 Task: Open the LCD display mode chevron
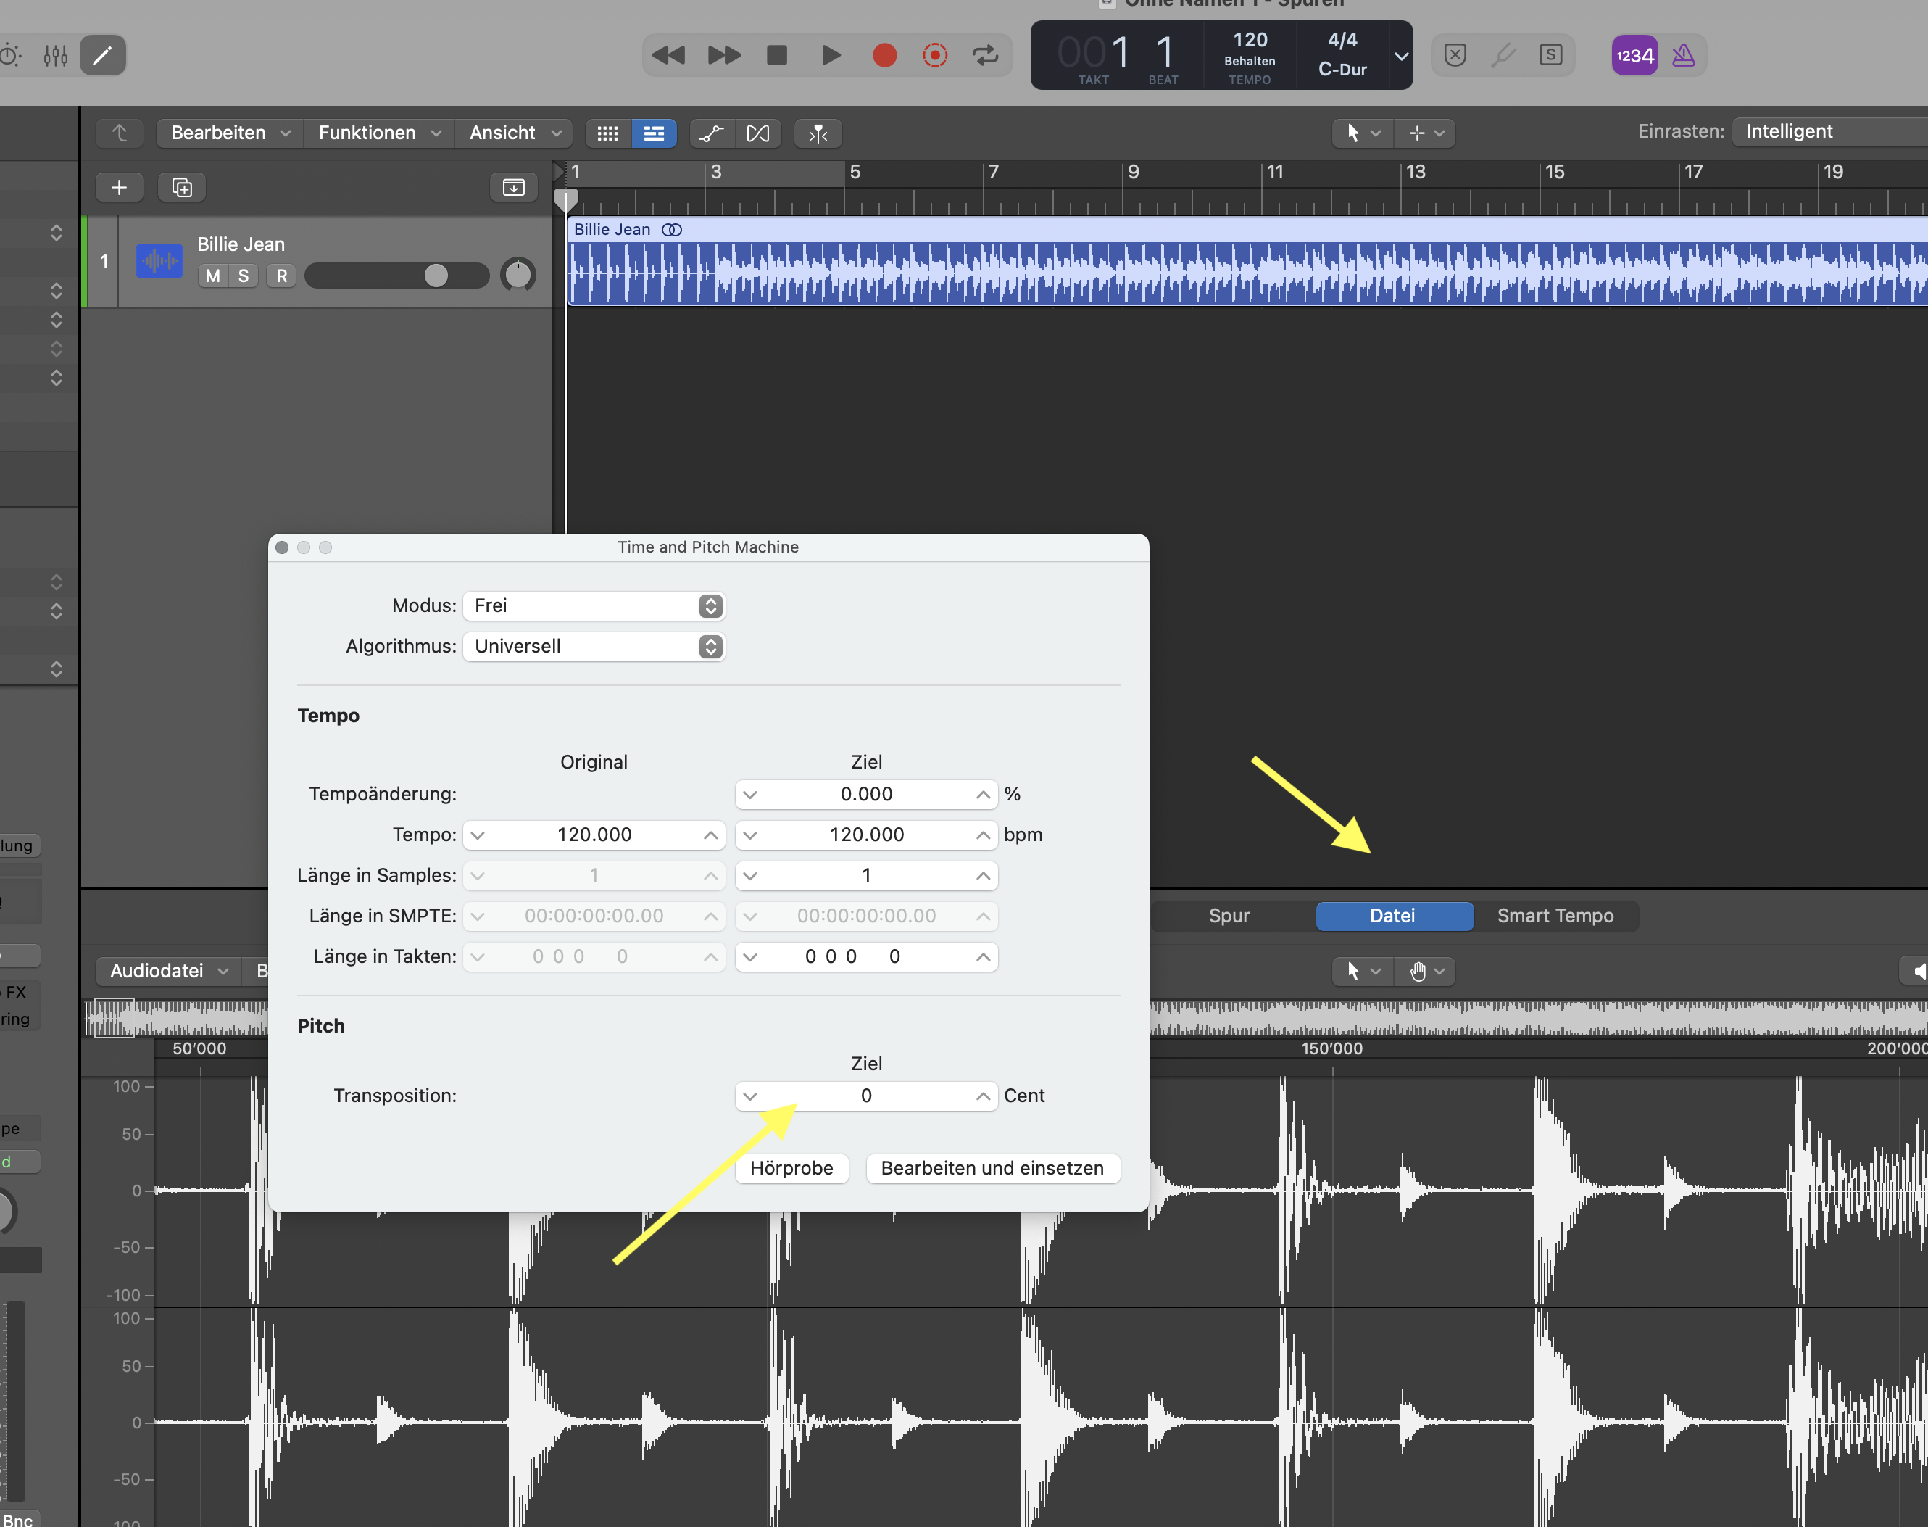(1400, 55)
